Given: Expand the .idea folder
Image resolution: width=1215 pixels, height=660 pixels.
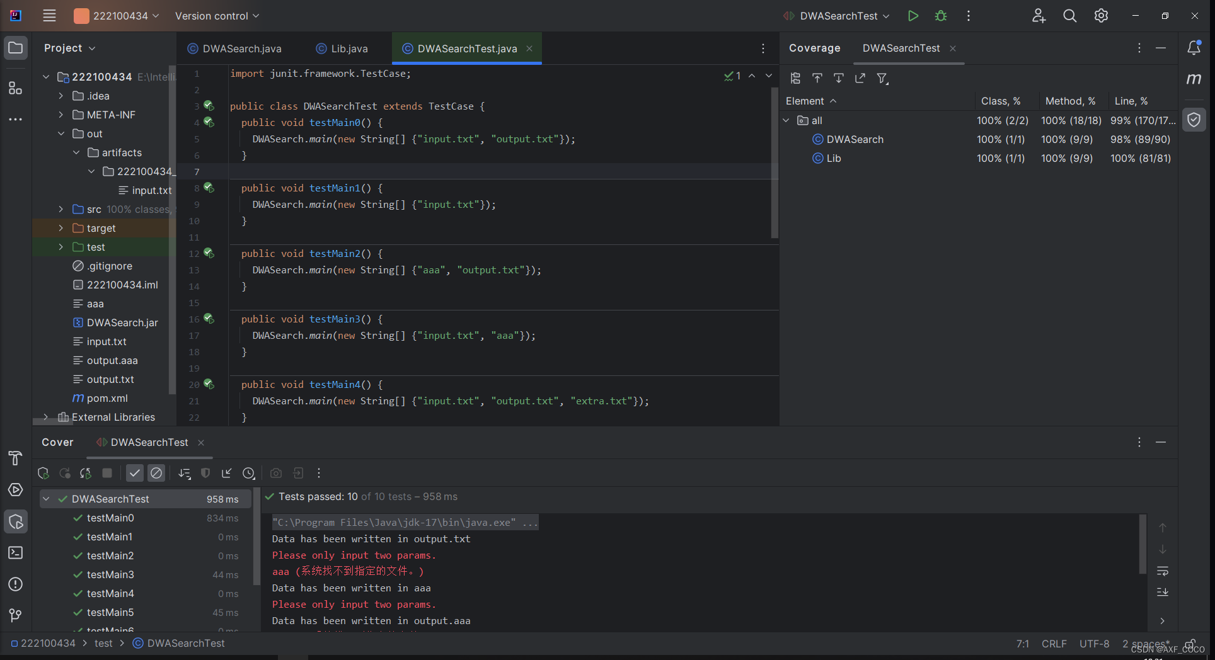Looking at the screenshot, I should point(61,96).
